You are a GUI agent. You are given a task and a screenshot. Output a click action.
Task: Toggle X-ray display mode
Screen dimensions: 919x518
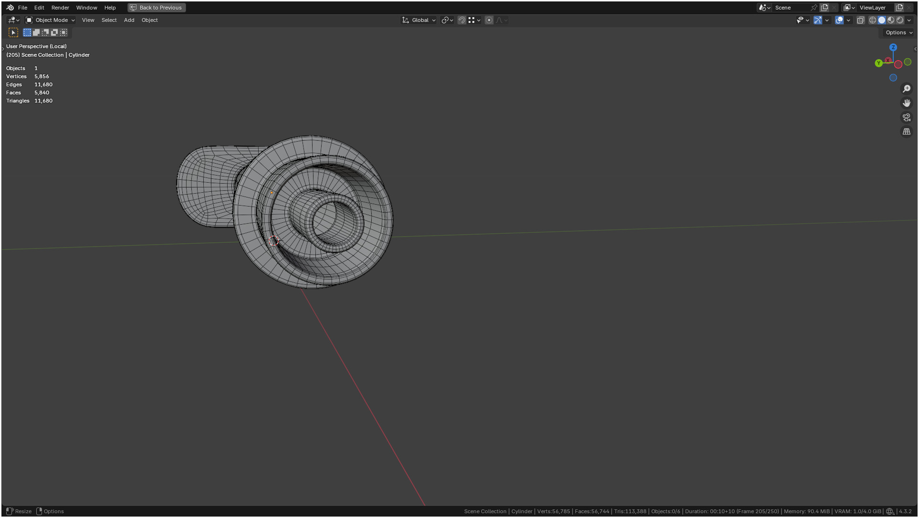[861, 20]
